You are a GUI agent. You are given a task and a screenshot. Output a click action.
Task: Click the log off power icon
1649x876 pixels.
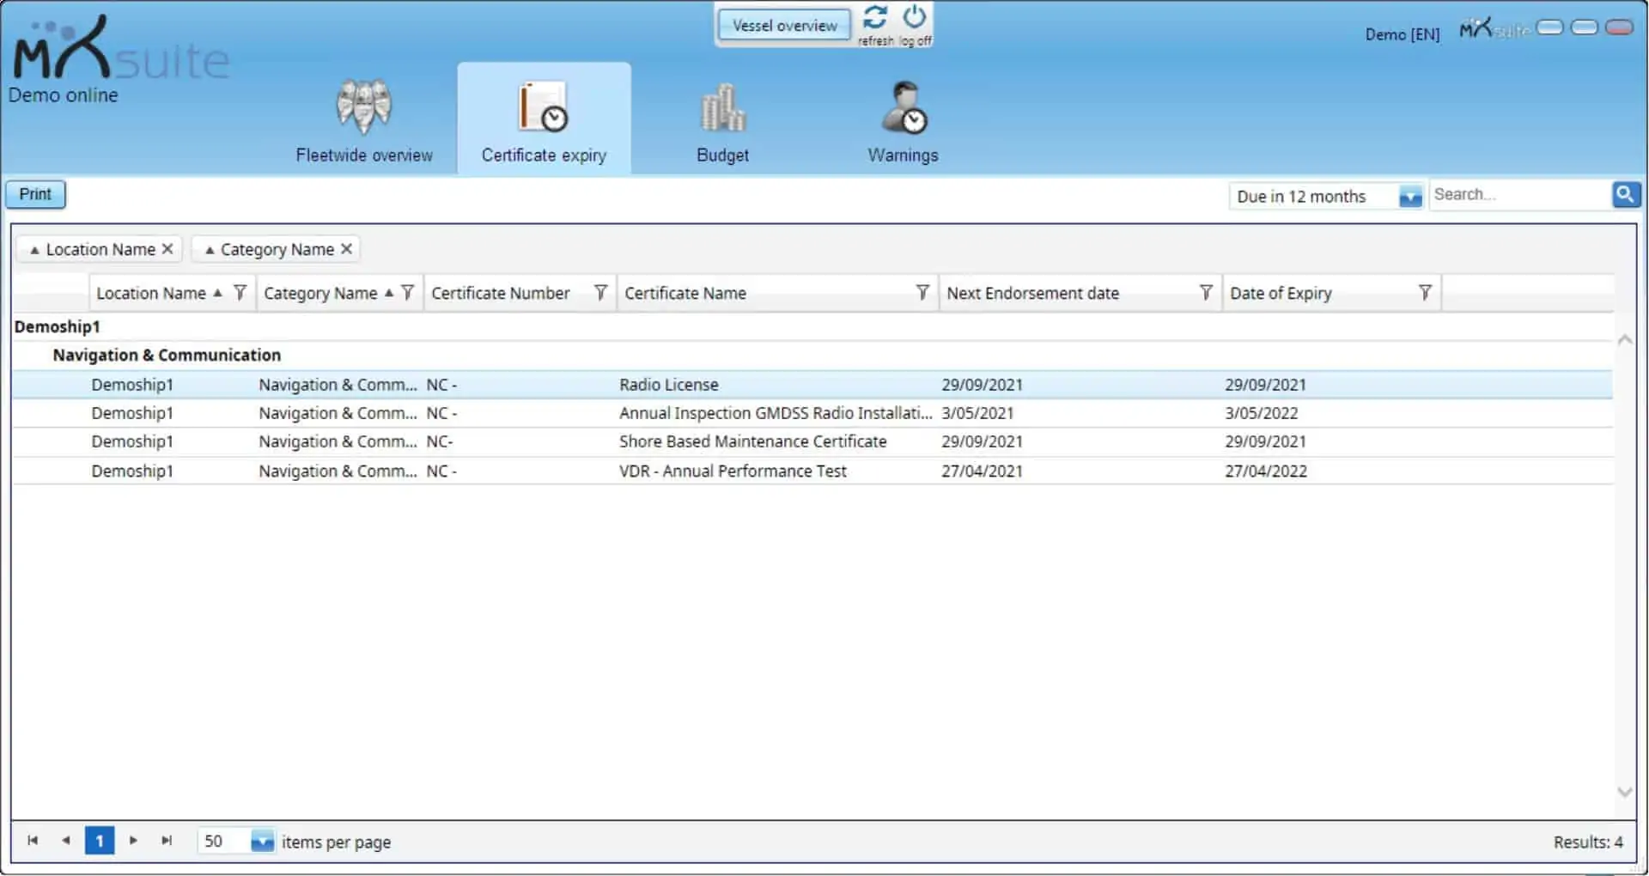(x=915, y=18)
